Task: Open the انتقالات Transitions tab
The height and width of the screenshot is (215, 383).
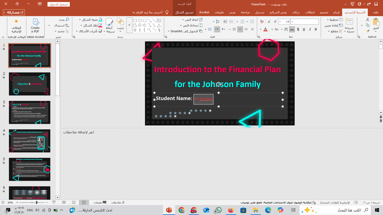Action: click(310, 12)
